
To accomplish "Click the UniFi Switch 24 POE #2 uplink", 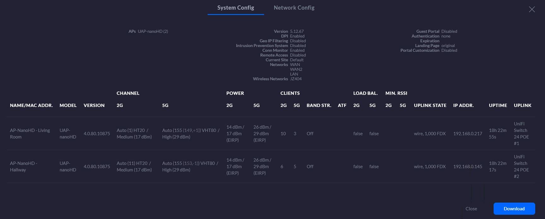I will (521, 166).
